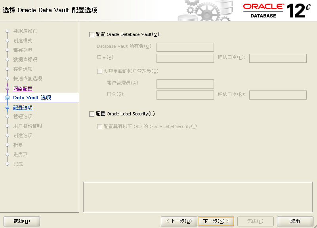The height and width of the screenshot is (228, 317).
Task: Open the 帮助(H) help button
Action: [x=22, y=221]
